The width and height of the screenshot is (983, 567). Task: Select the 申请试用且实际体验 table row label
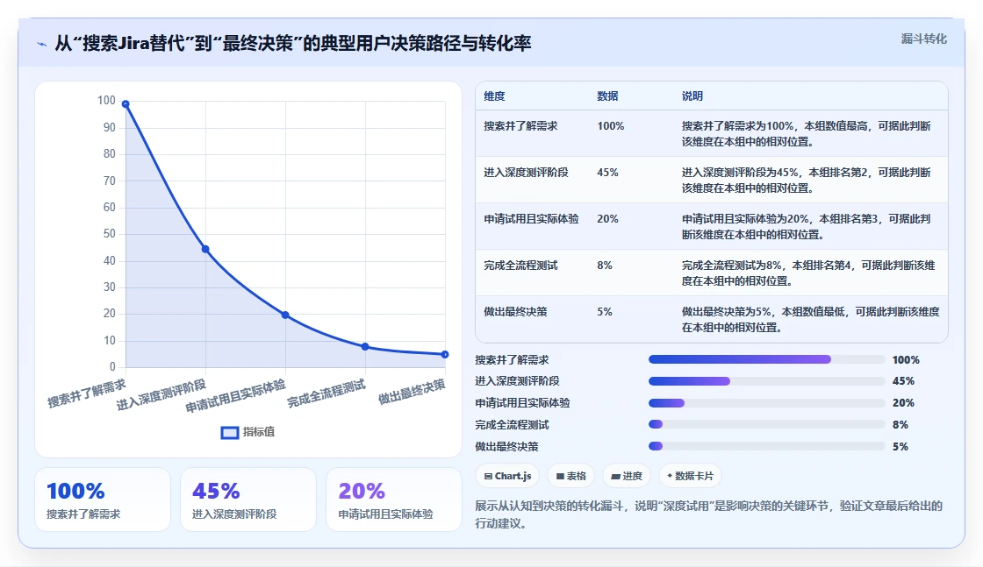click(531, 219)
